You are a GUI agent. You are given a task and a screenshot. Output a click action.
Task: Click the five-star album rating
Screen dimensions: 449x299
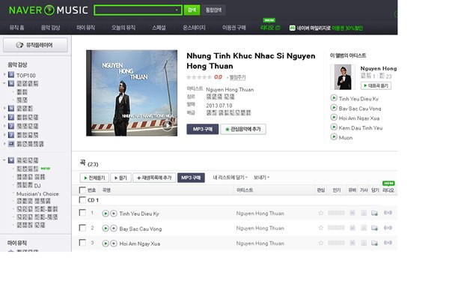pyautogui.click(x=199, y=77)
